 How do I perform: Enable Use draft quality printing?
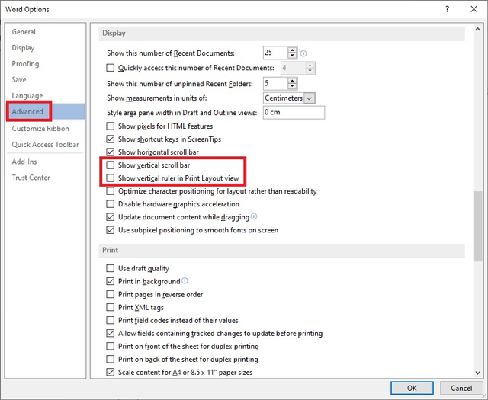110,268
